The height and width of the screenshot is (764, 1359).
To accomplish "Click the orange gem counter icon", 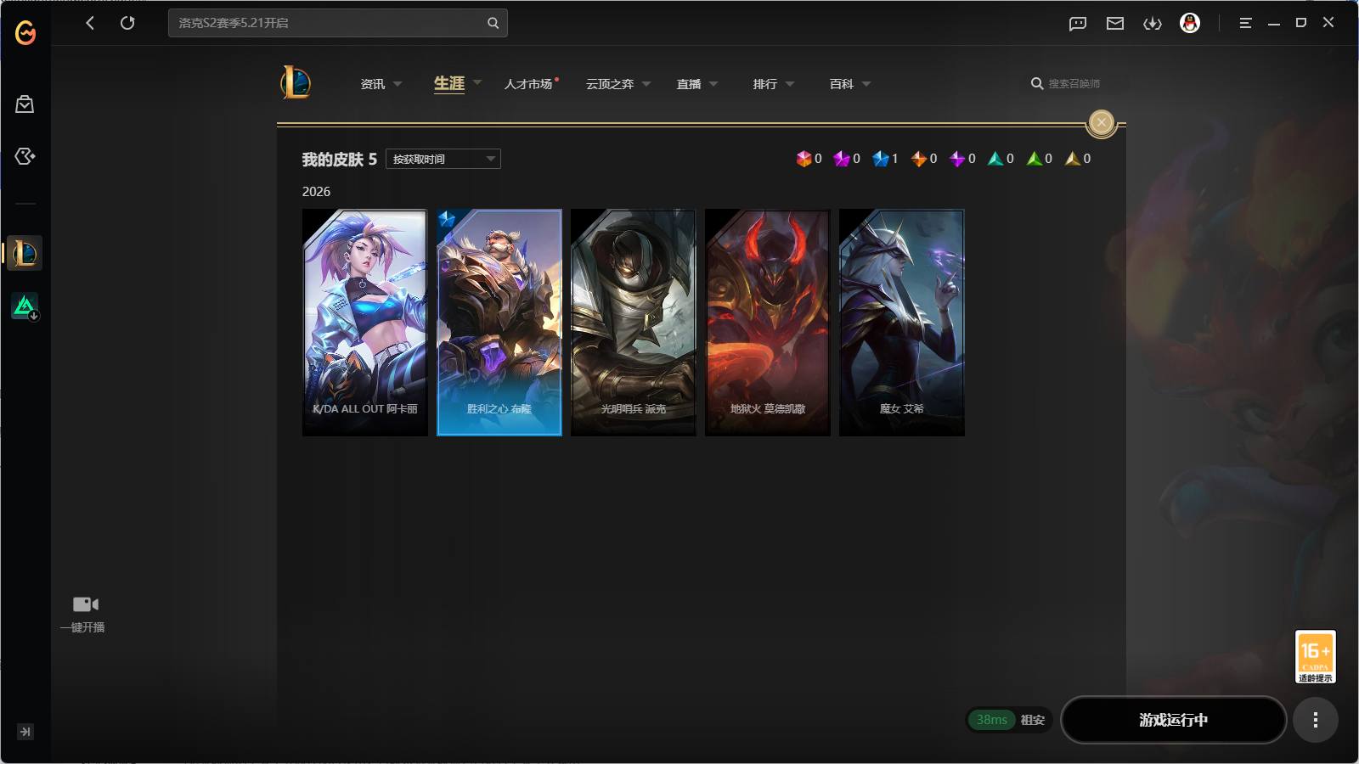I will pos(919,159).
